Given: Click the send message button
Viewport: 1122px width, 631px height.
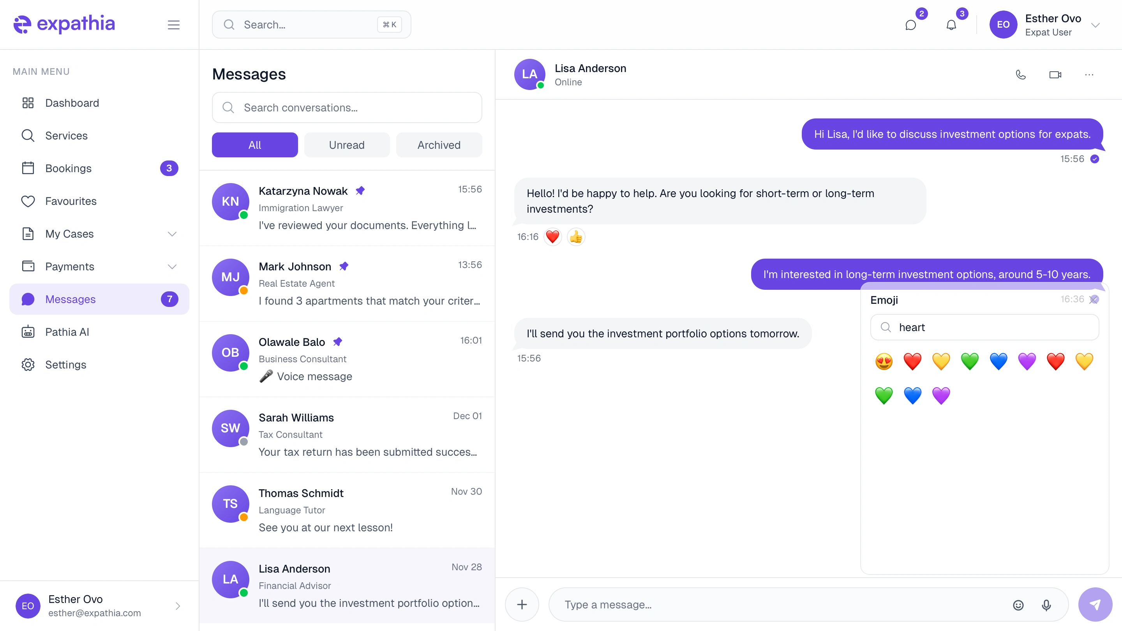Looking at the screenshot, I should tap(1095, 605).
